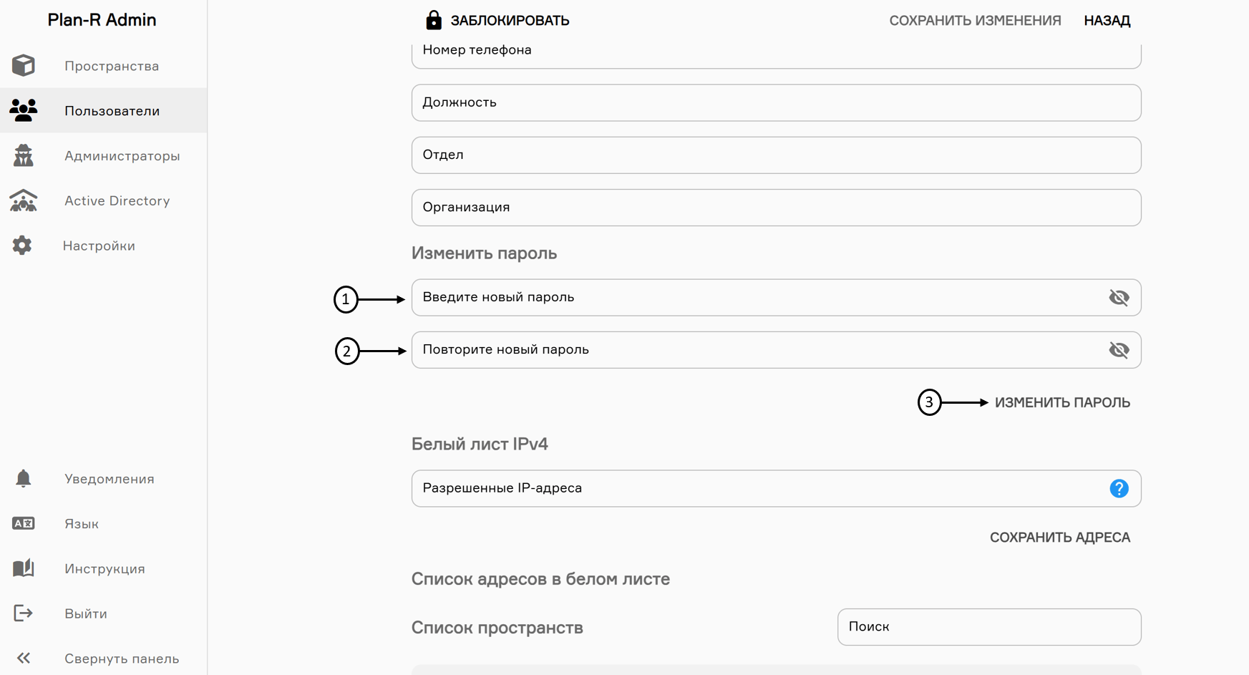Click the Уведомления bell icon
1249x675 pixels.
pyautogui.click(x=24, y=478)
